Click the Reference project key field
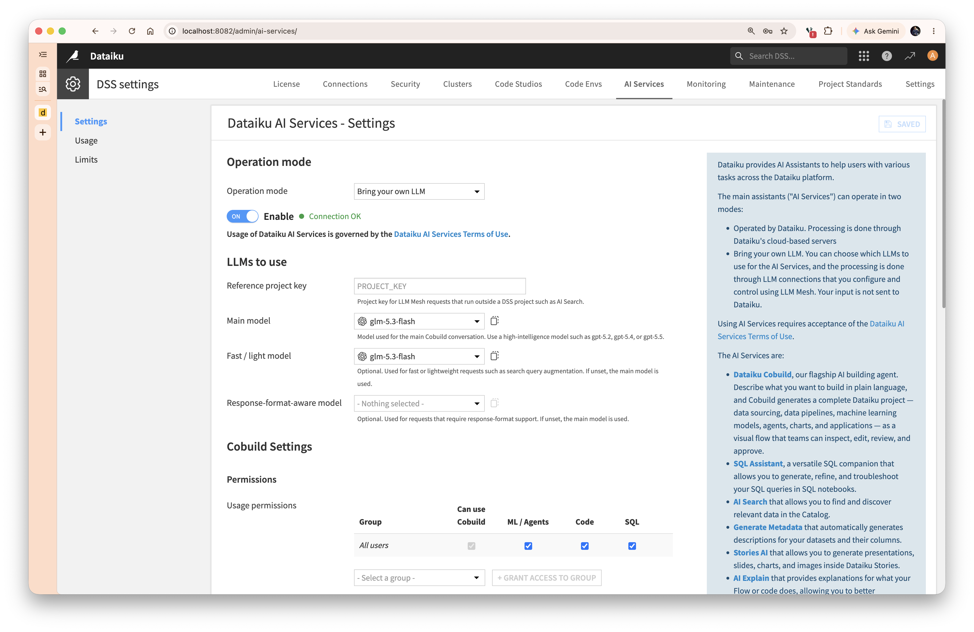Viewport: 974px width, 632px height. (440, 286)
